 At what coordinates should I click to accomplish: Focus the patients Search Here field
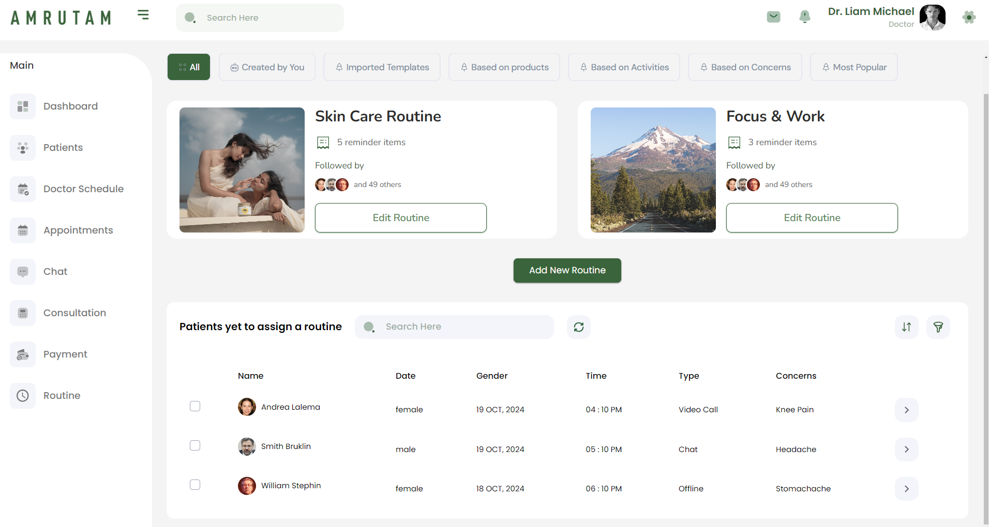click(454, 327)
